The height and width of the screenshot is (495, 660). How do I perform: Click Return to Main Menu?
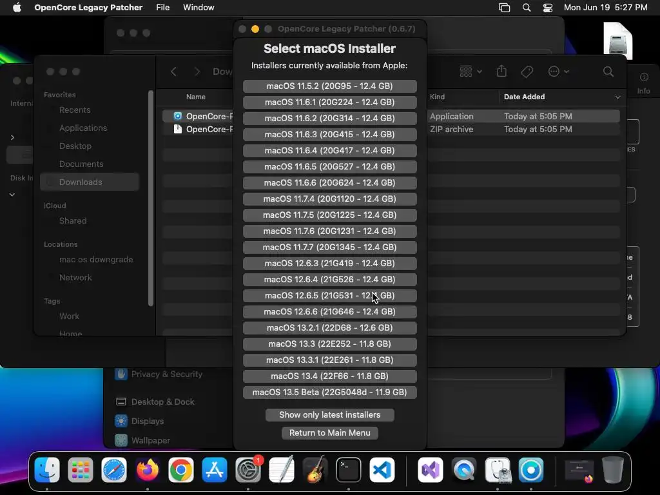point(329,432)
